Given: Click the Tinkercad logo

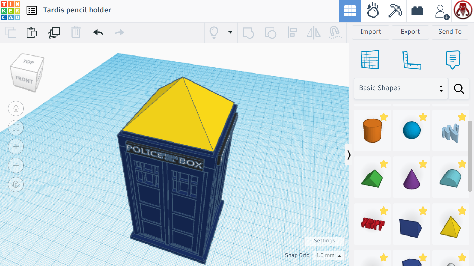Looking at the screenshot, I should click(11, 10).
